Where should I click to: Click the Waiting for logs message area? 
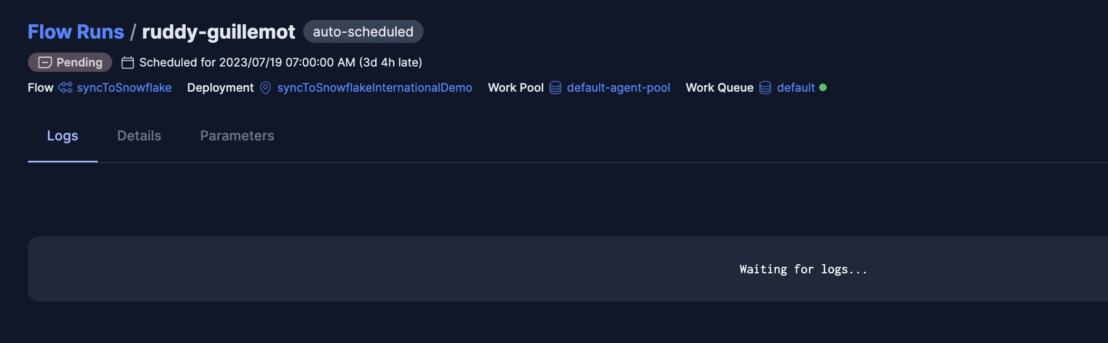pos(803,269)
